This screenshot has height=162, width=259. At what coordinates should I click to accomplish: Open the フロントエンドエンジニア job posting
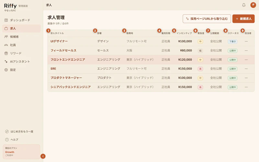68,60
